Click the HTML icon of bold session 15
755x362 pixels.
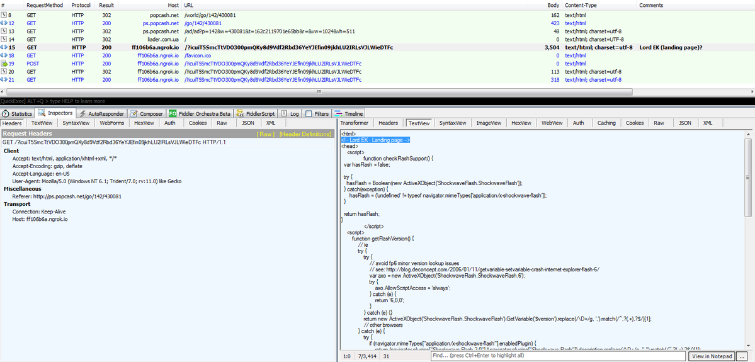tap(4, 48)
